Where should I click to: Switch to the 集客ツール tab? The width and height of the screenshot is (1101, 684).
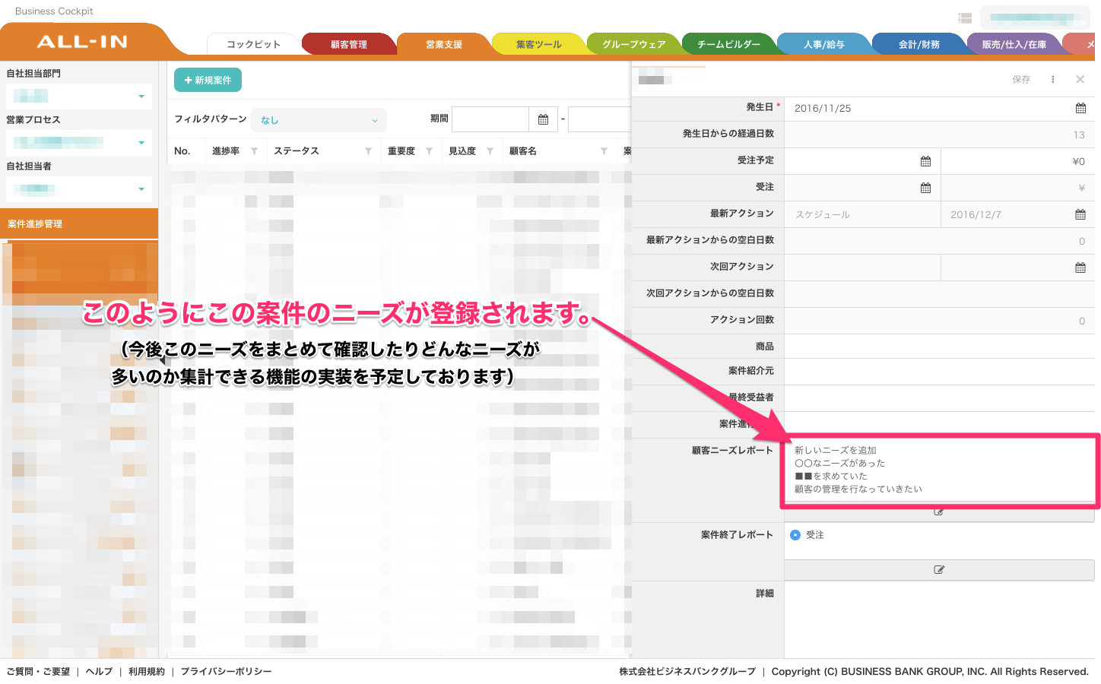pyautogui.click(x=539, y=44)
